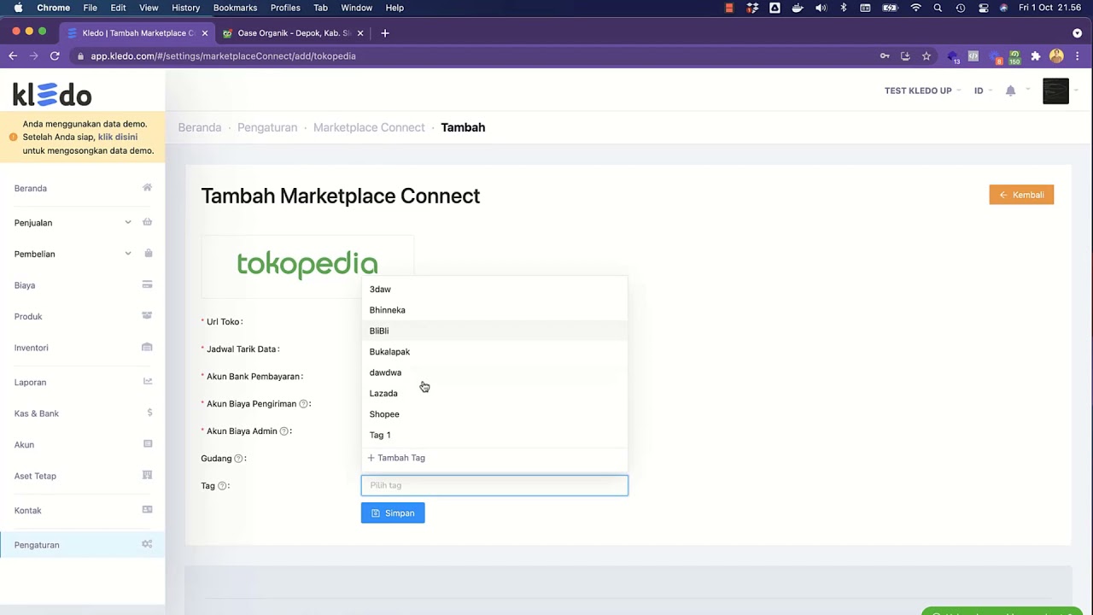Click the Penjualan basket icon
Image resolution: width=1093 pixels, height=615 pixels.
(147, 222)
